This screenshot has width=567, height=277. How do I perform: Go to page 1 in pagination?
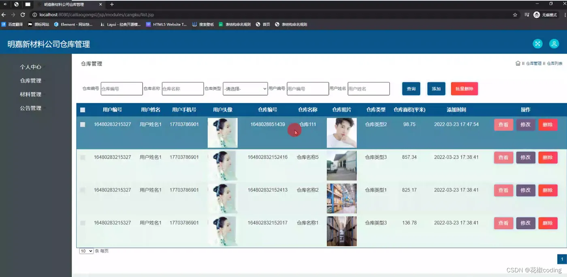pos(562,259)
